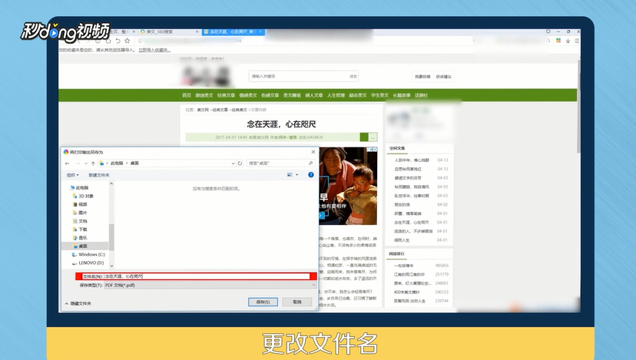Click the folder tree scrollbar up arrow
This screenshot has height=360, width=636.
(x=111, y=183)
